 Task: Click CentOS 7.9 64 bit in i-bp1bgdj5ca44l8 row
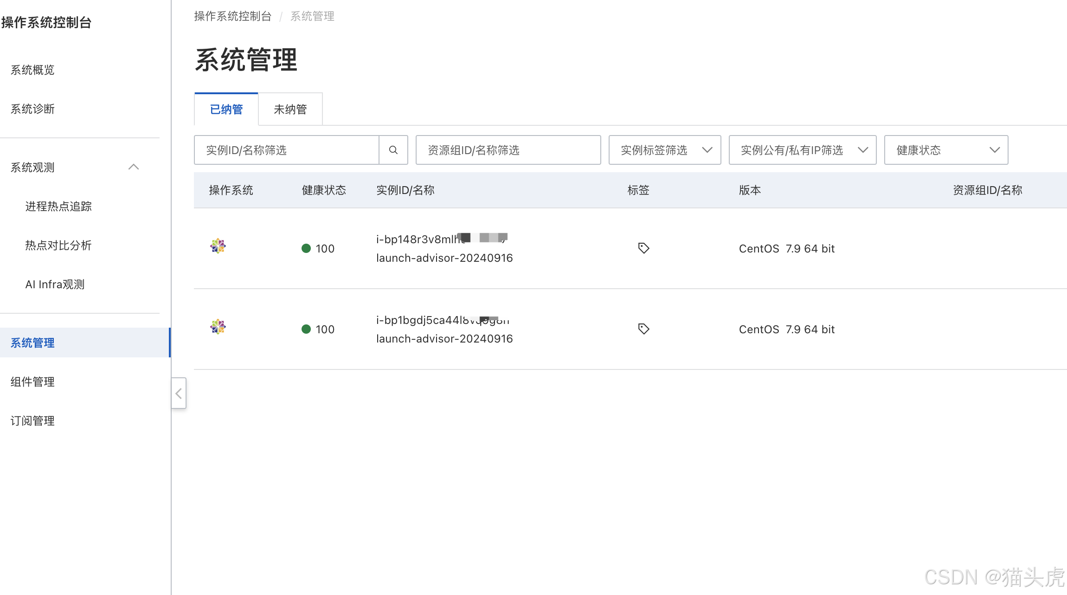click(x=787, y=330)
